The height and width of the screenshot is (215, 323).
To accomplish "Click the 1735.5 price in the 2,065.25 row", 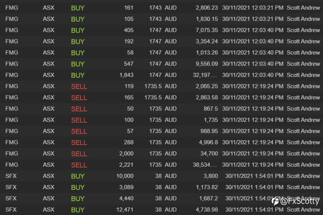I will (x=153, y=86).
